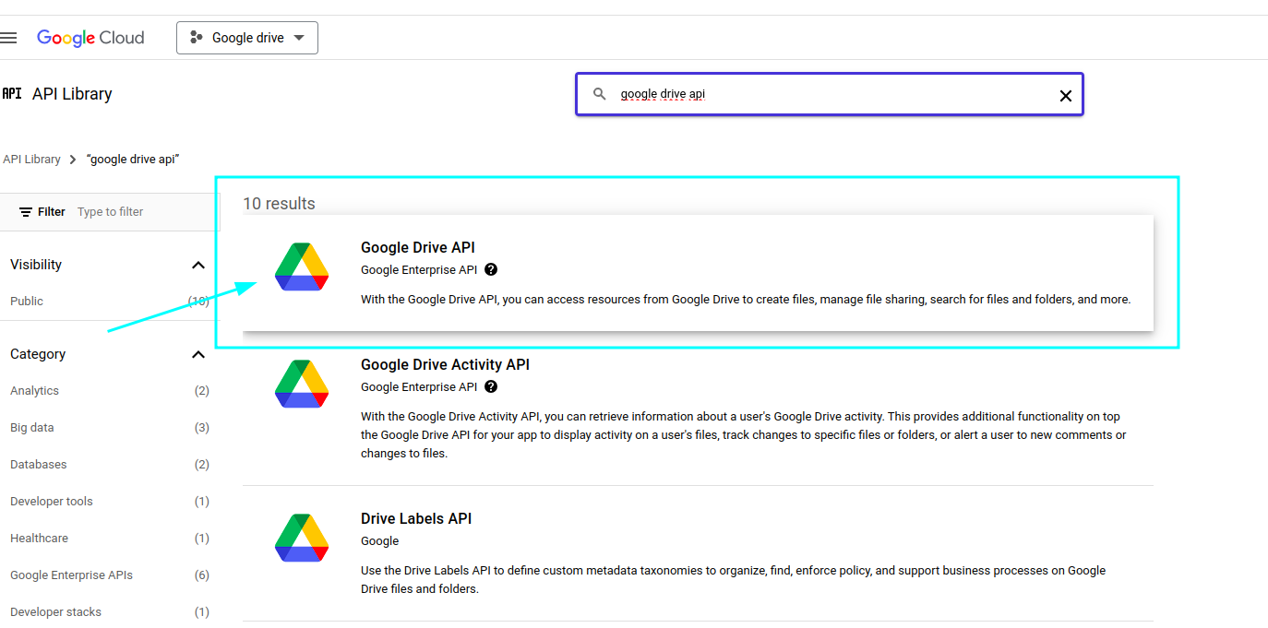
Task: Click help icon beside Google Drive API
Action: point(491,270)
